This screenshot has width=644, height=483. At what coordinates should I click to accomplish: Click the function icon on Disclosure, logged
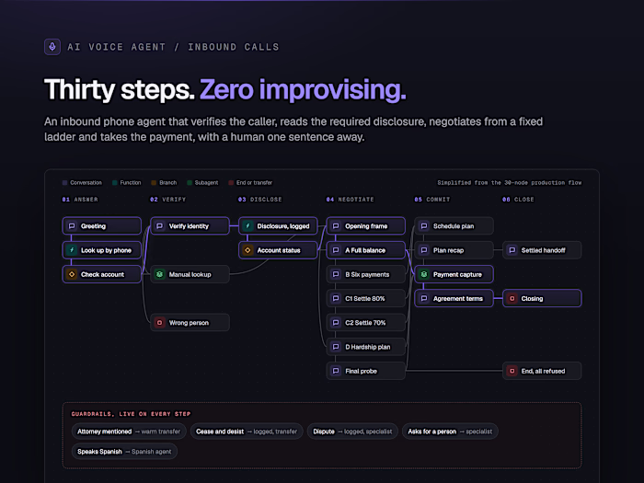coord(247,226)
